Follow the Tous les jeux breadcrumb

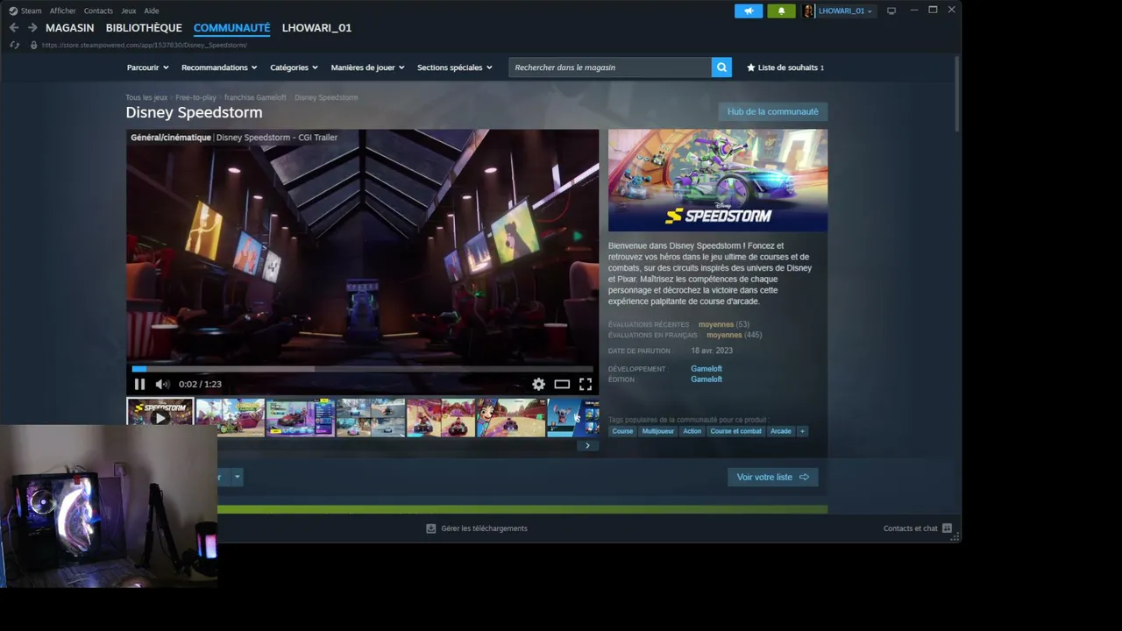[146, 97]
